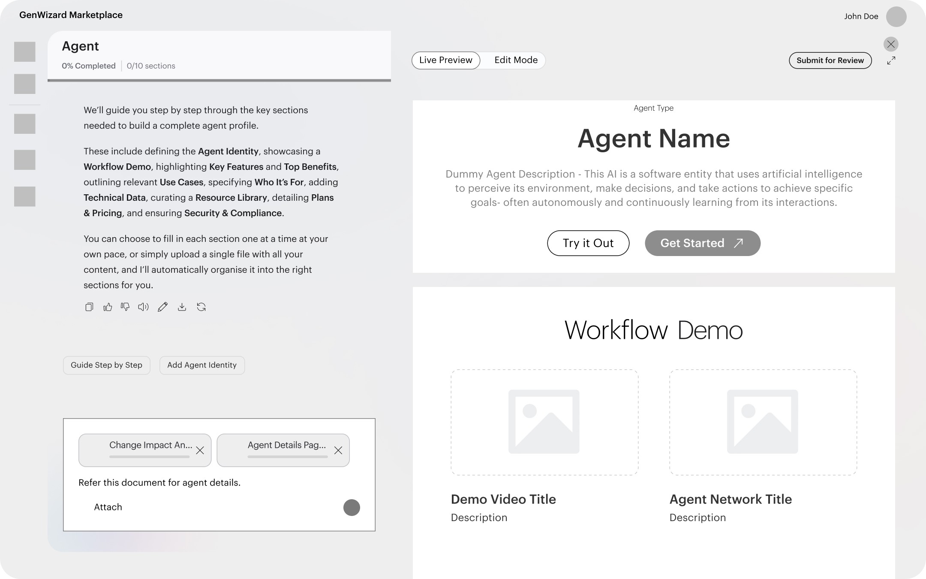Click the Get Started button
926x579 pixels.
click(x=702, y=243)
